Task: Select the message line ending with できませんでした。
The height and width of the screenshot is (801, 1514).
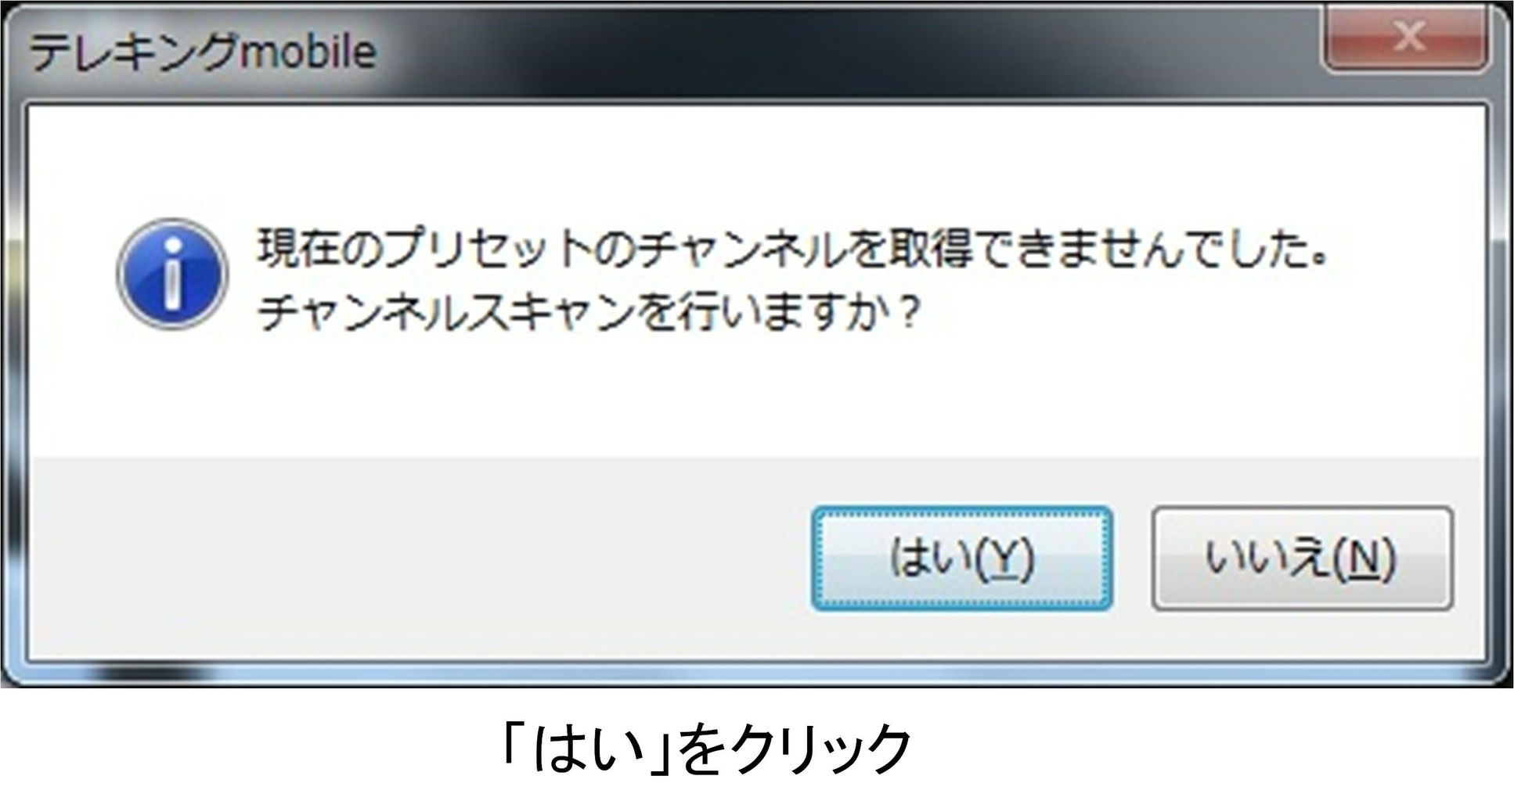Action: coord(792,250)
